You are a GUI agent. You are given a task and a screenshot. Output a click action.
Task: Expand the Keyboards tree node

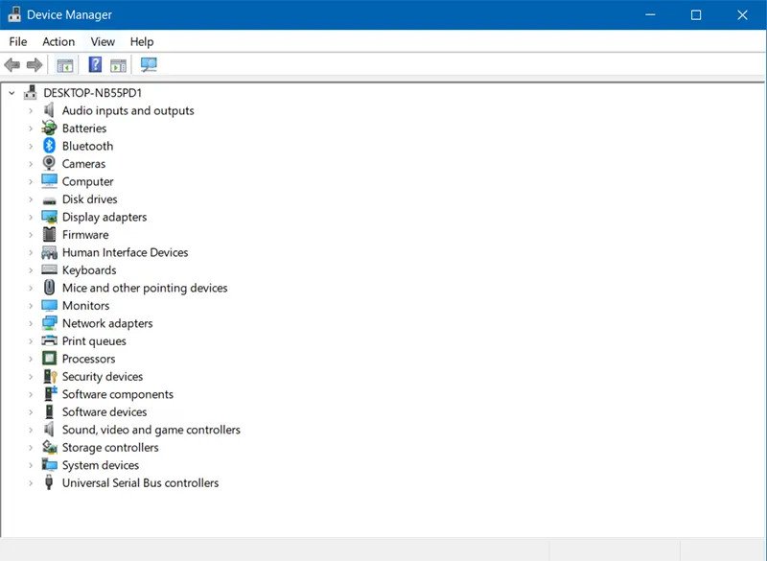tap(30, 270)
